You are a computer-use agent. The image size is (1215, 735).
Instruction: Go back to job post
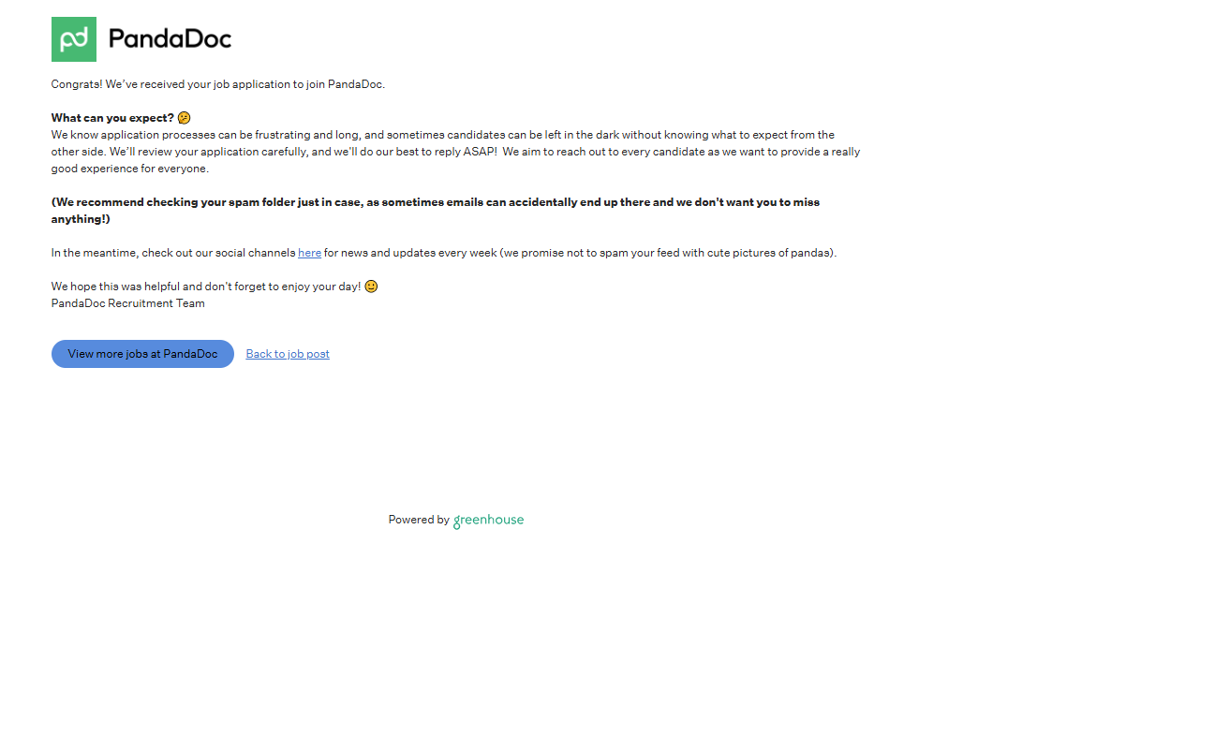point(288,354)
